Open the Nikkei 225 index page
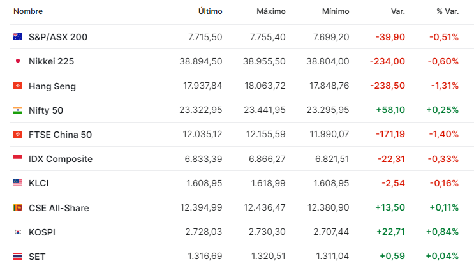Image resolution: width=474 pixels, height=268 pixels. tap(52, 61)
